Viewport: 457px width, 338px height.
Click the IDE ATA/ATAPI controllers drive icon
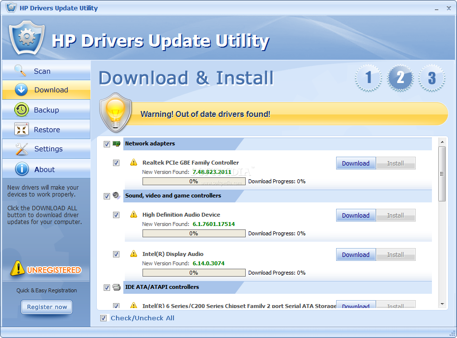pos(116,287)
